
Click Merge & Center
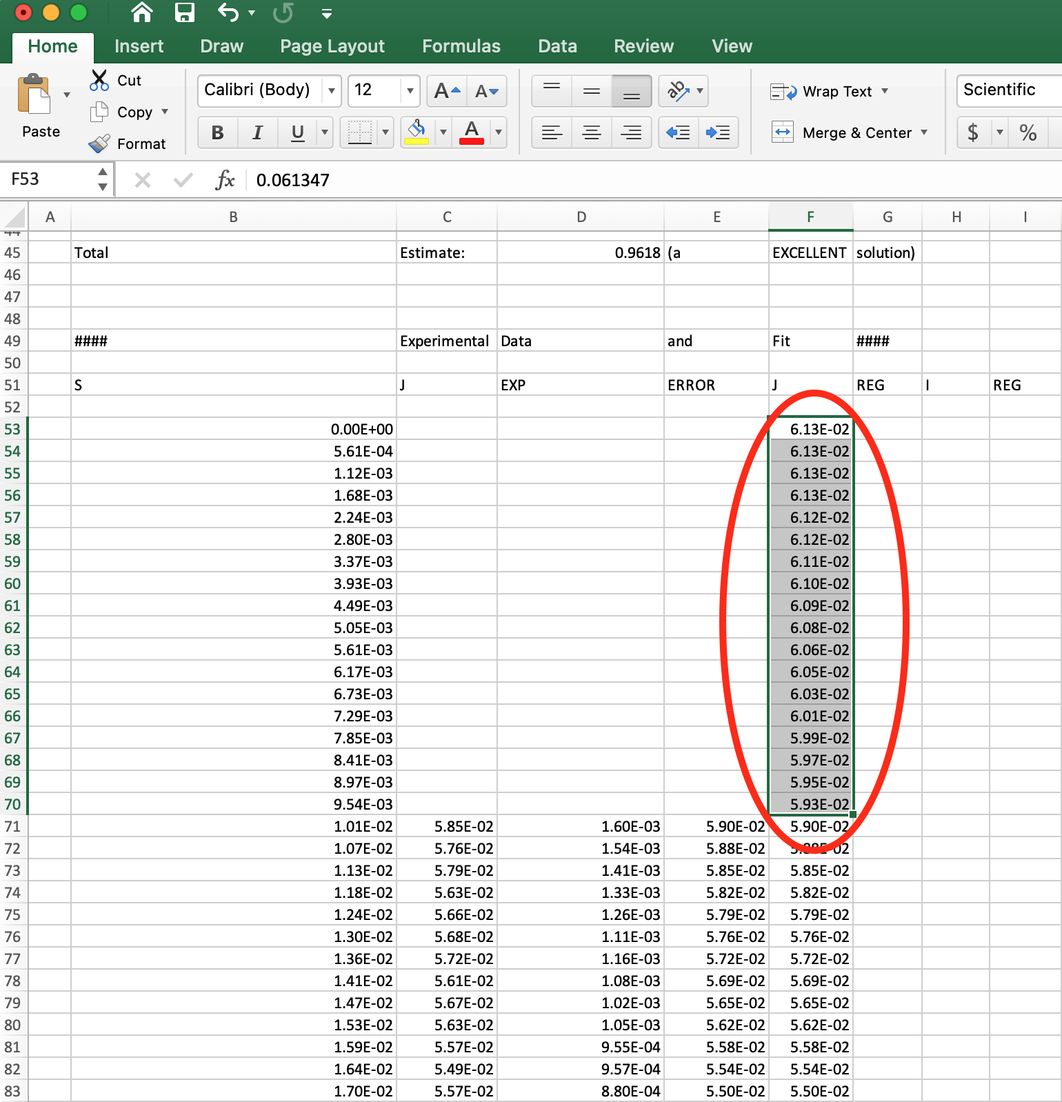(841, 132)
